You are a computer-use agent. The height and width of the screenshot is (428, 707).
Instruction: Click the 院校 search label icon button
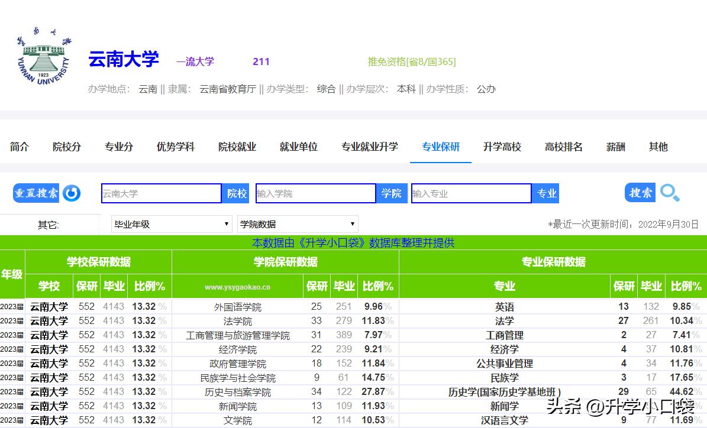pyautogui.click(x=236, y=193)
